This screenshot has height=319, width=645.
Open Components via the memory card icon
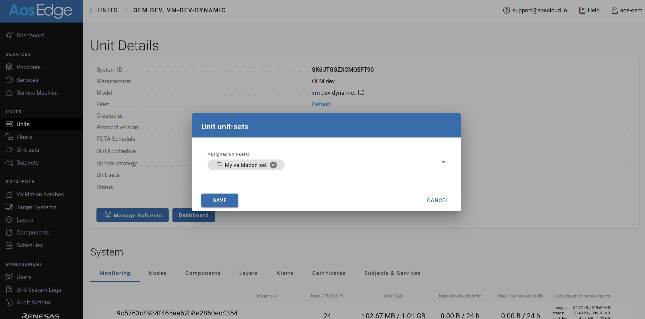9,232
